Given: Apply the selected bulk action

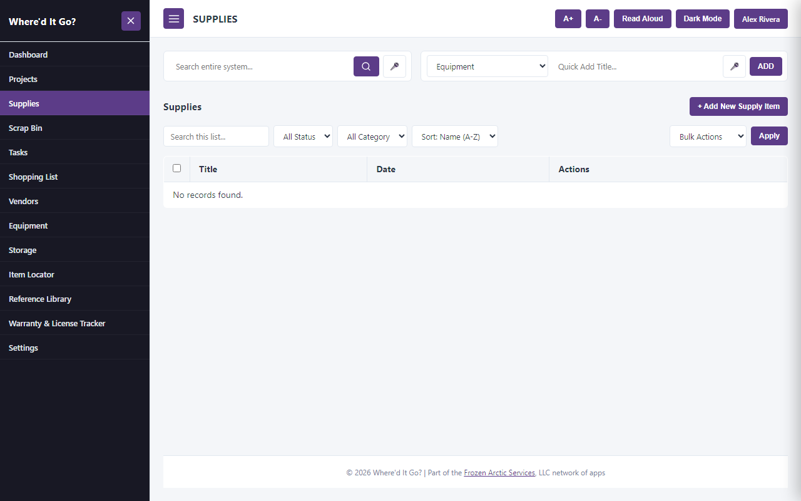Looking at the screenshot, I should tap(769, 136).
